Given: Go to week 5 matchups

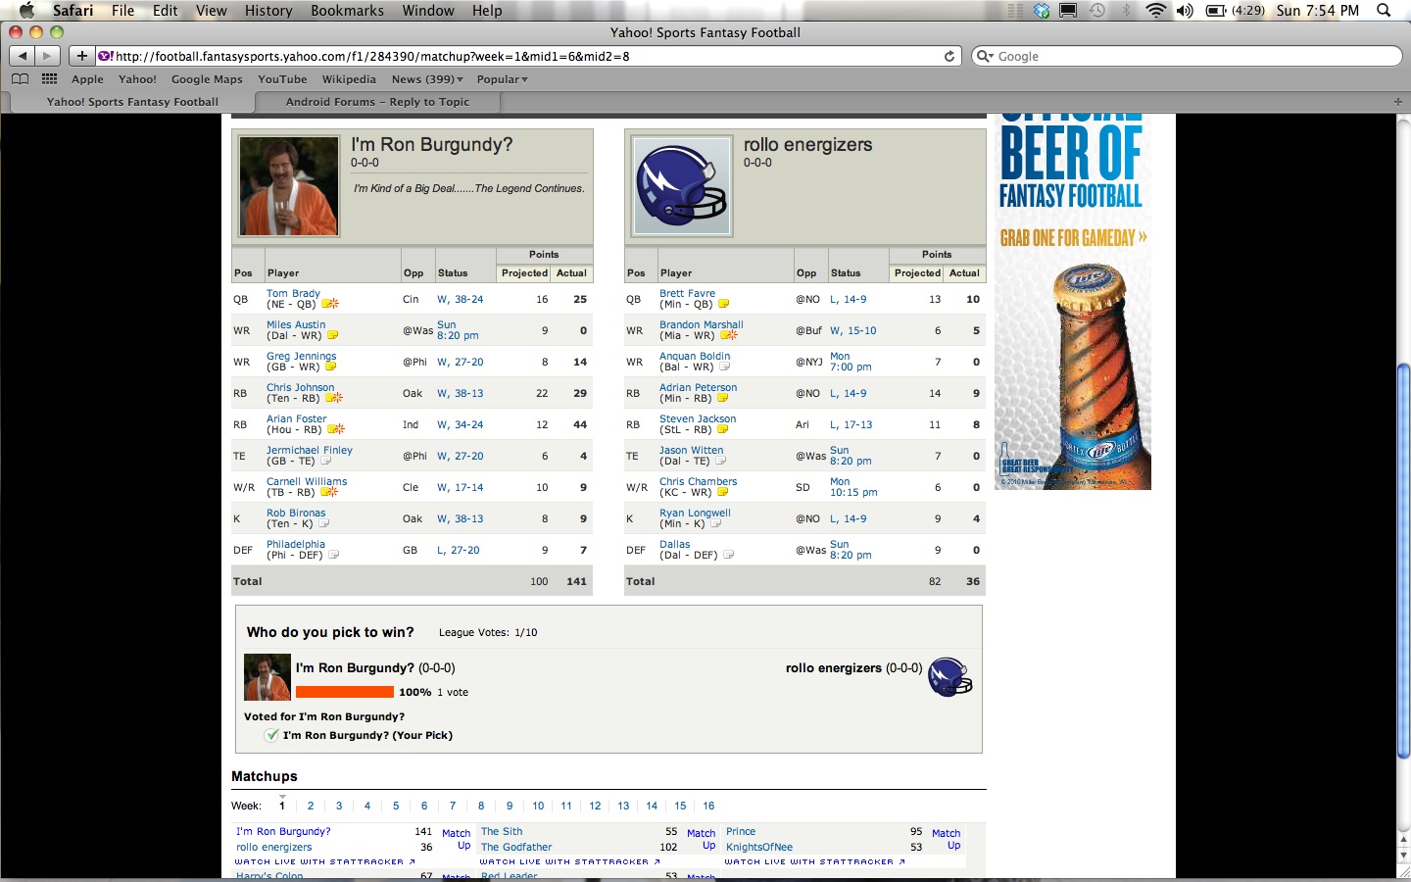Looking at the screenshot, I should coord(396,806).
